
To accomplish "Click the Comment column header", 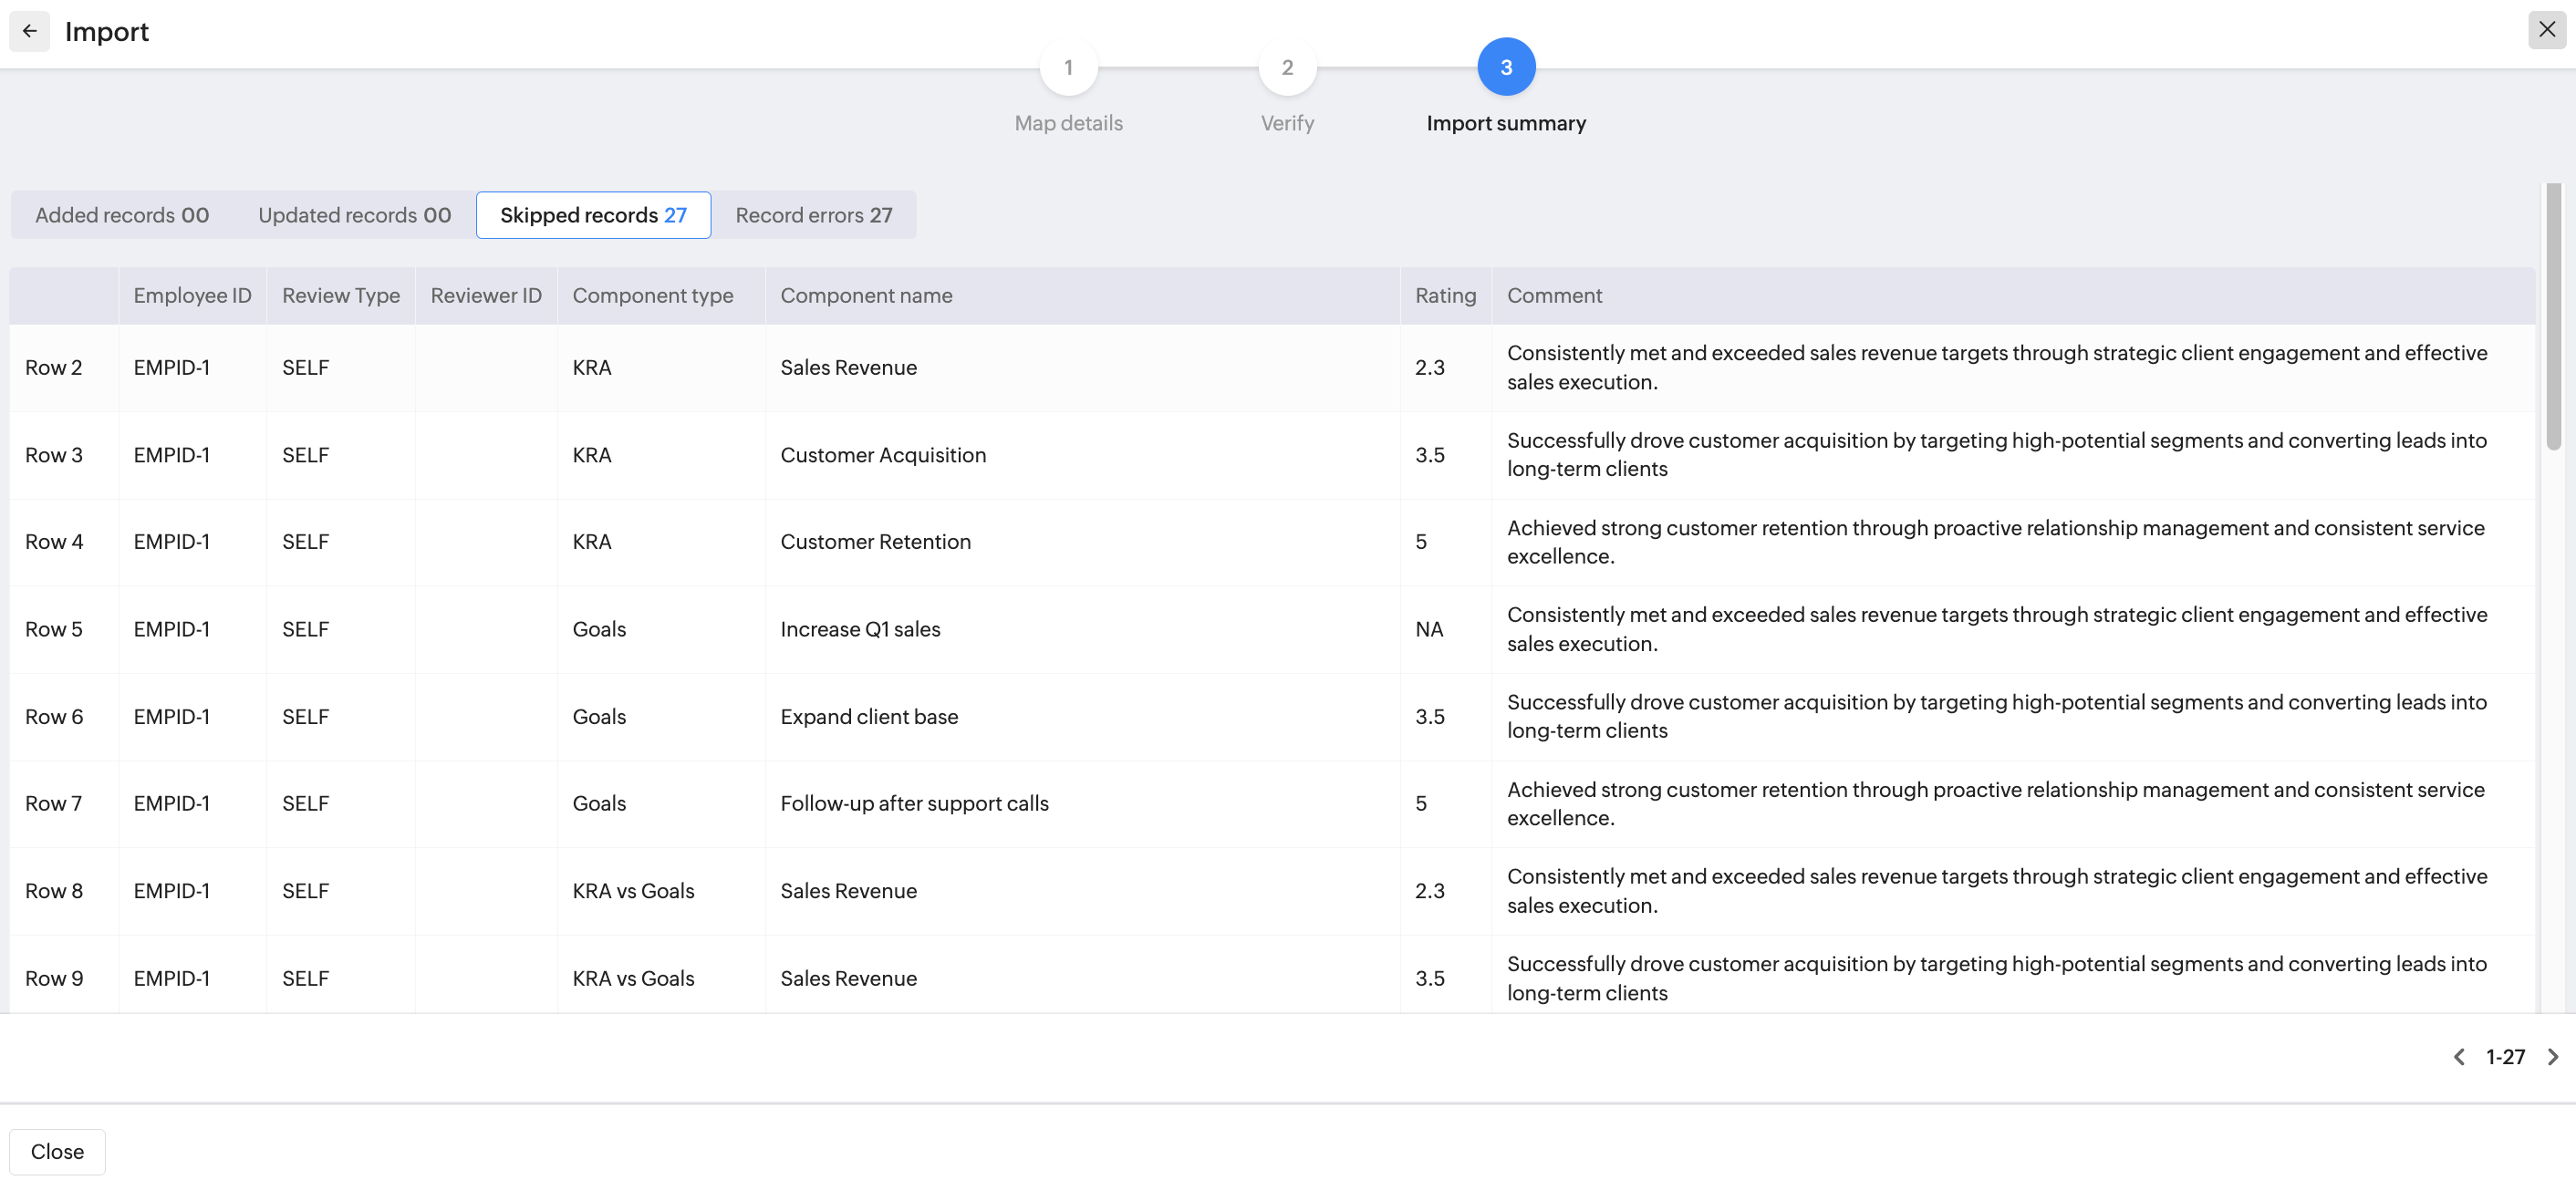I will (x=1554, y=295).
